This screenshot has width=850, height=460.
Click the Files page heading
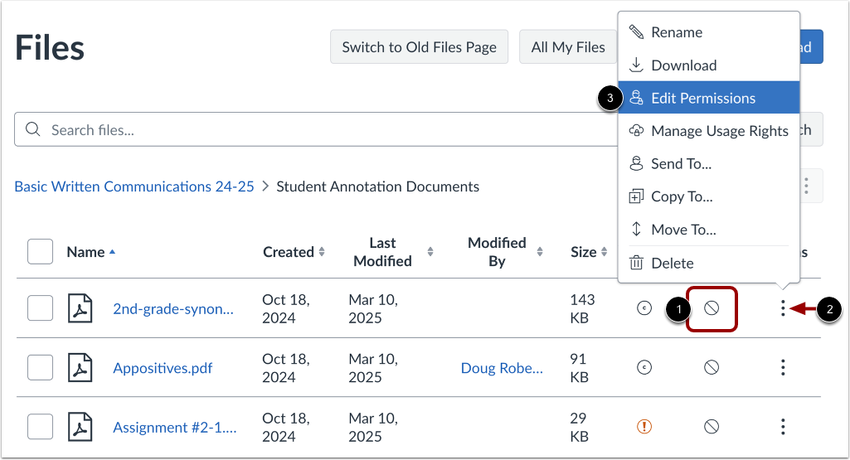(49, 48)
